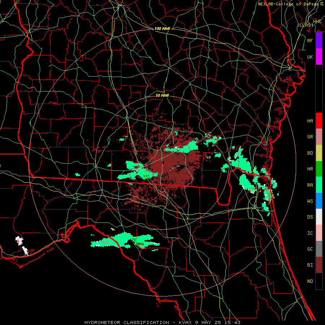Click the HYDROMETEOR CLASSIFICATION title text
Viewport: 325px width, 325px height.
click(x=127, y=322)
